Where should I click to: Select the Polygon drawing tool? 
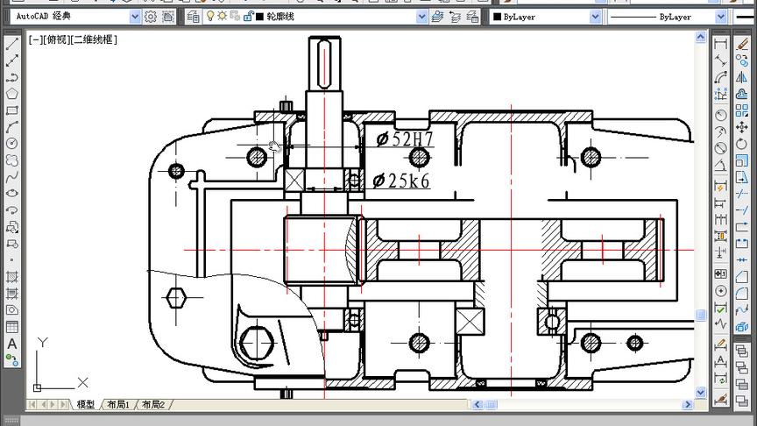point(12,94)
